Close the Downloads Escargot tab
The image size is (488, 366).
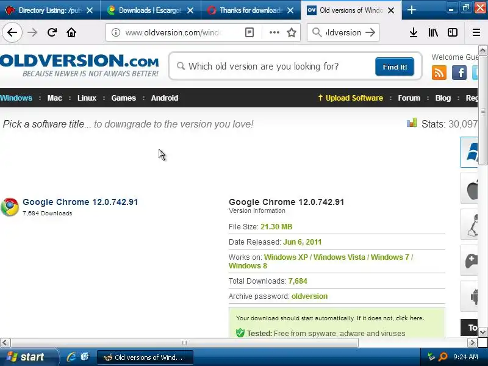tap(190, 10)
